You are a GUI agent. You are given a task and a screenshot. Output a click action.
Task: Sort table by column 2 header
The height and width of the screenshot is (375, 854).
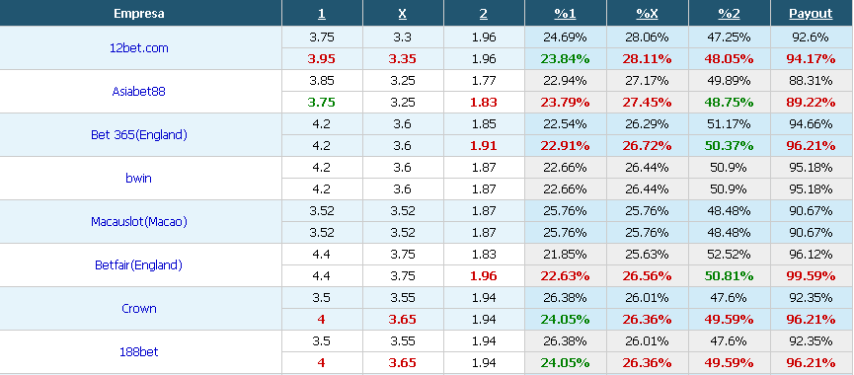point(484,14)
